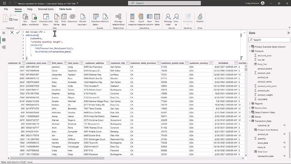Toggle hidden icon for product_id in Transaction_Data
The image size is (291, 164).
(284, 134)
